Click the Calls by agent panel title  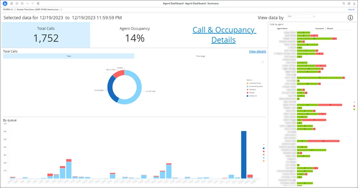click(276, 24)
